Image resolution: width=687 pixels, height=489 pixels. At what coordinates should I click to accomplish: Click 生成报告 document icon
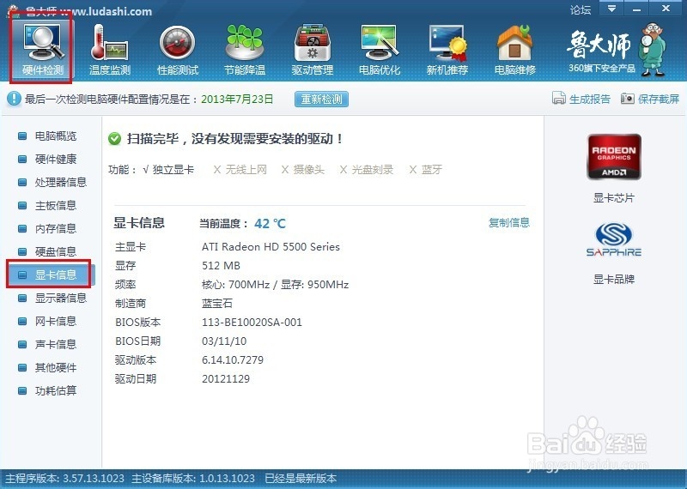tap(559, 98)
